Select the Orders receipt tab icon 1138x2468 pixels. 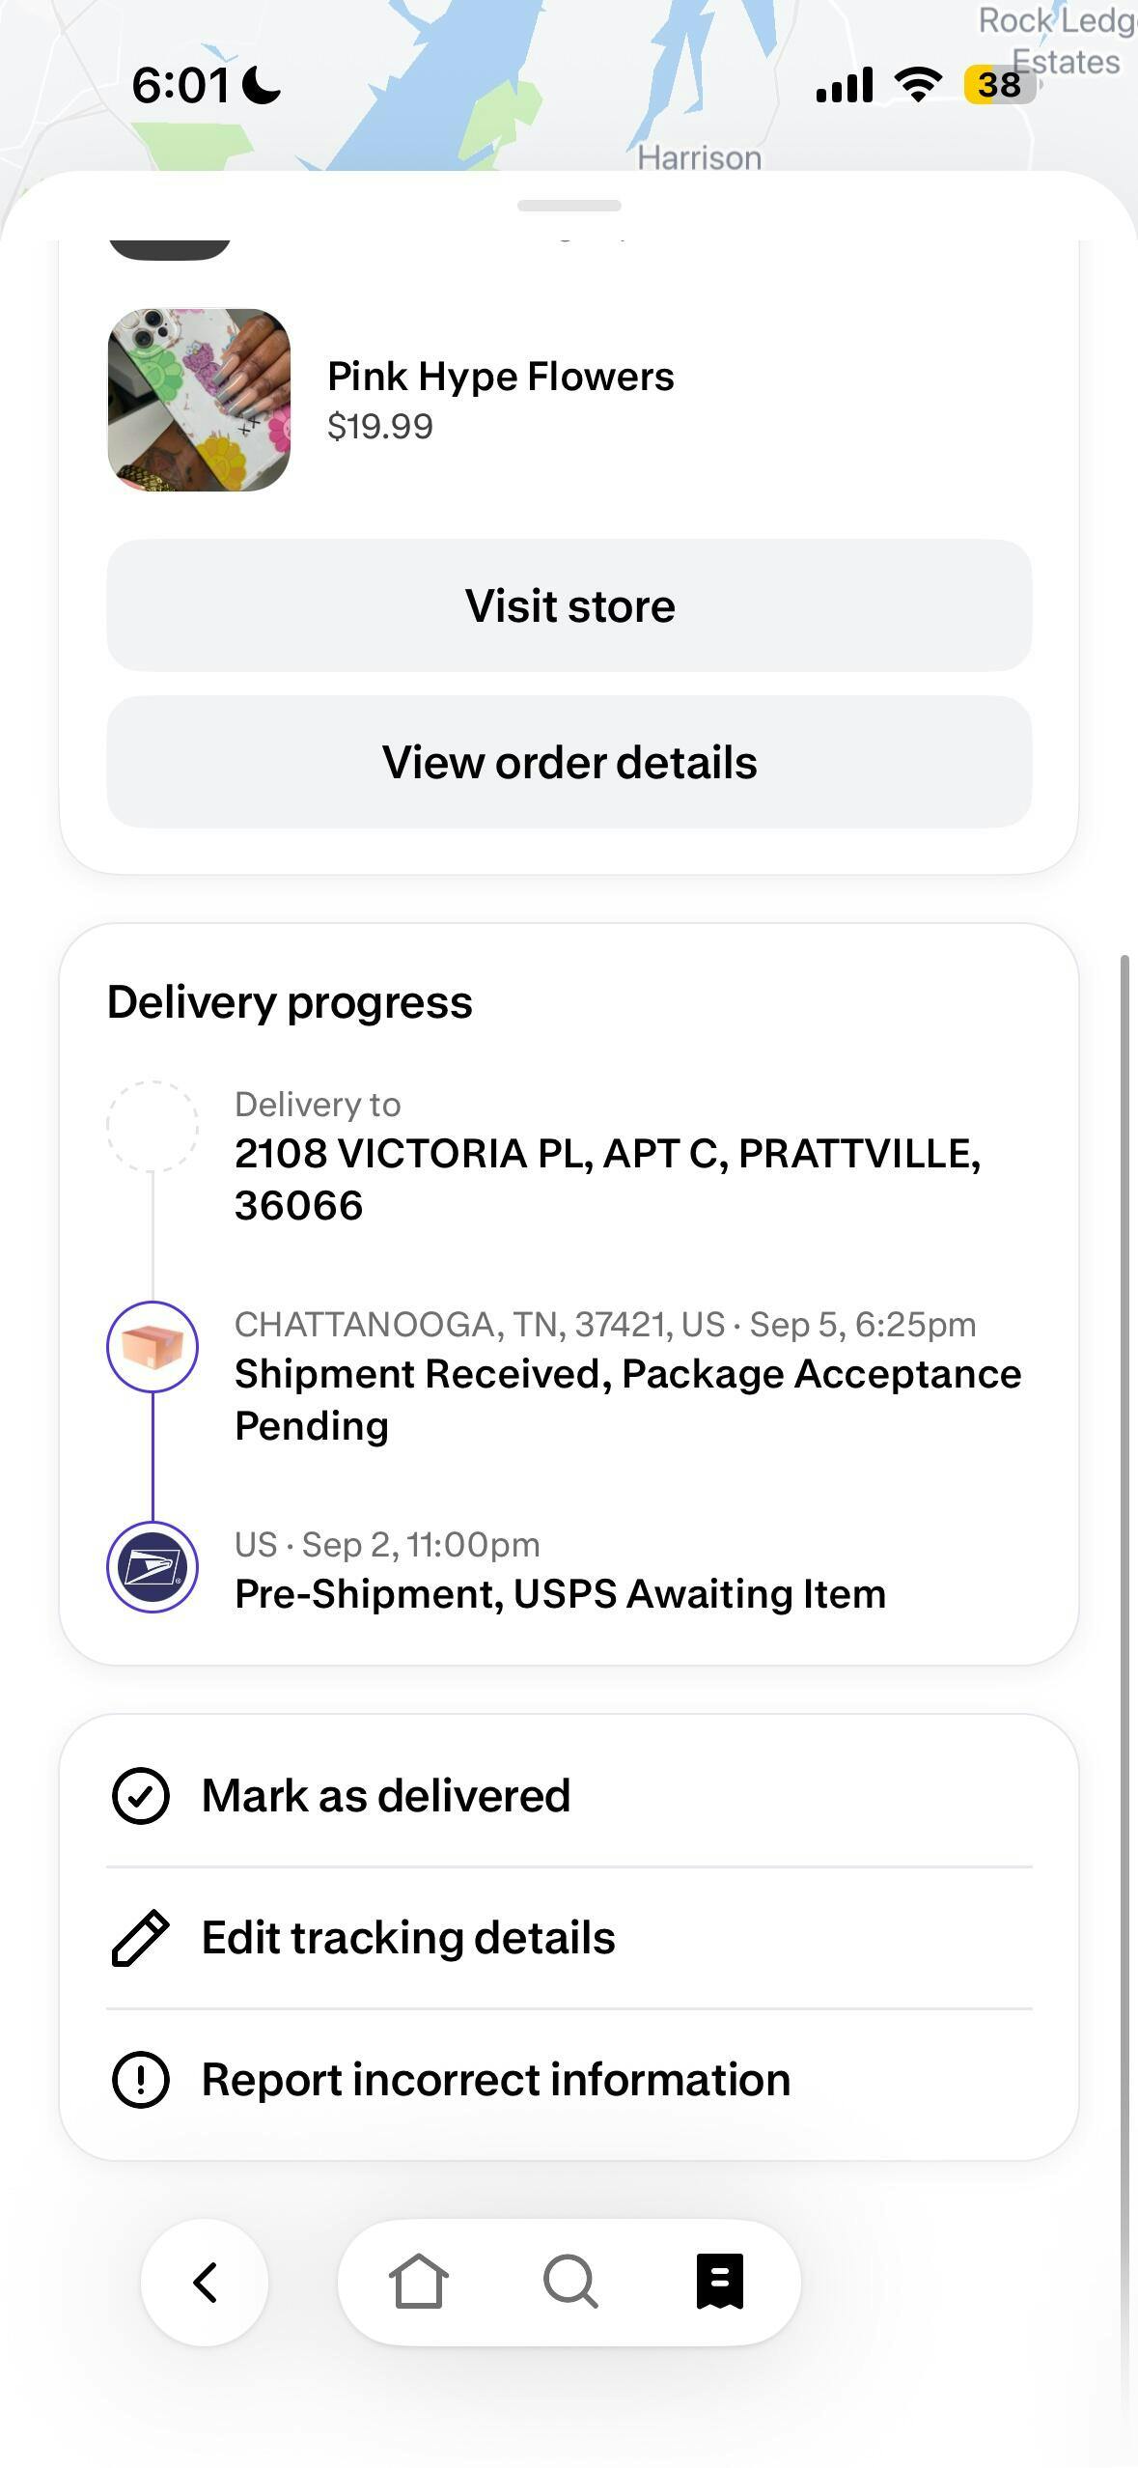[720, 2282]
